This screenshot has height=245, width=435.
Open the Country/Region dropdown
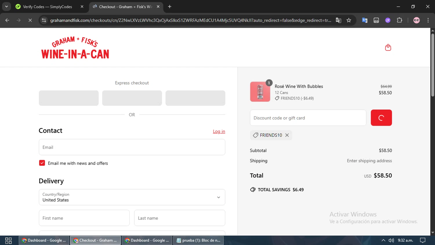point(132,197)
